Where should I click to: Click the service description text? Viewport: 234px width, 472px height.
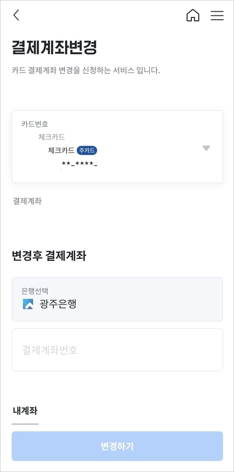point(86,71)
